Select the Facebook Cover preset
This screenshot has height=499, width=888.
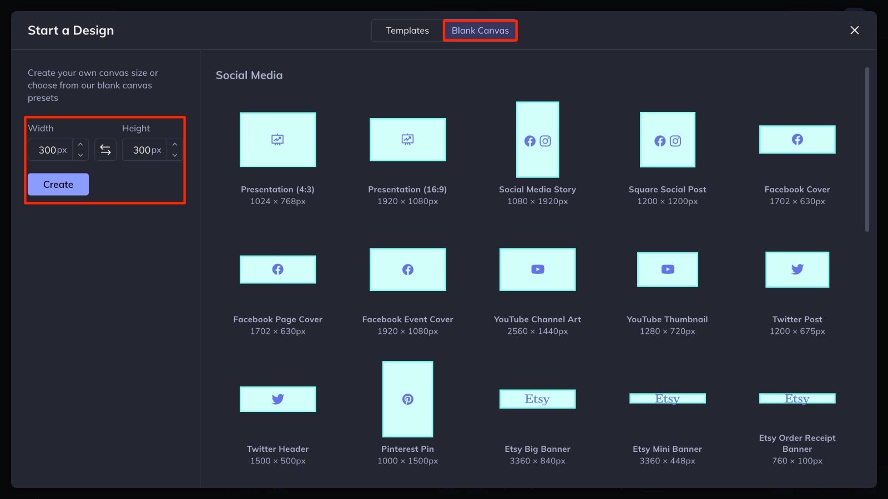point(797,140)
